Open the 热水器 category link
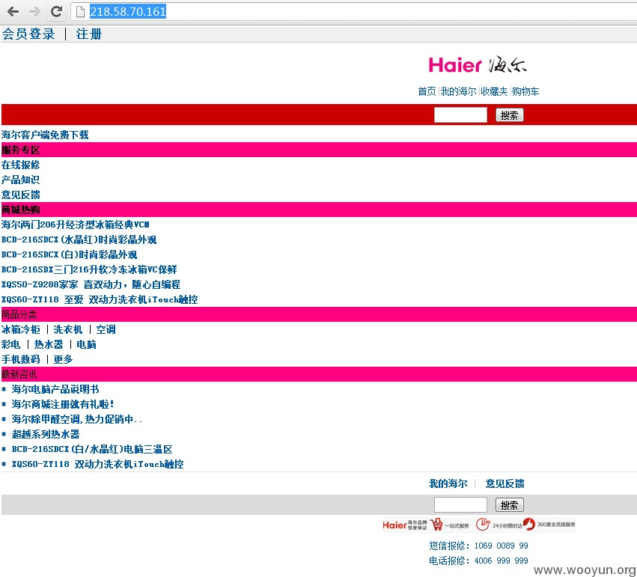Image resolution: width=637 pixels, height=577 pixels. [x=49, y=344]
